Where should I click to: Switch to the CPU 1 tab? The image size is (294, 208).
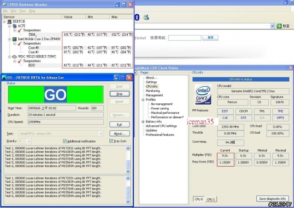[211, 199]
